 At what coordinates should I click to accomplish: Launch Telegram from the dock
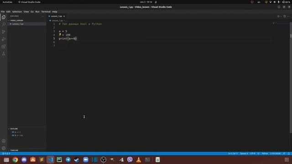(68, 160)
